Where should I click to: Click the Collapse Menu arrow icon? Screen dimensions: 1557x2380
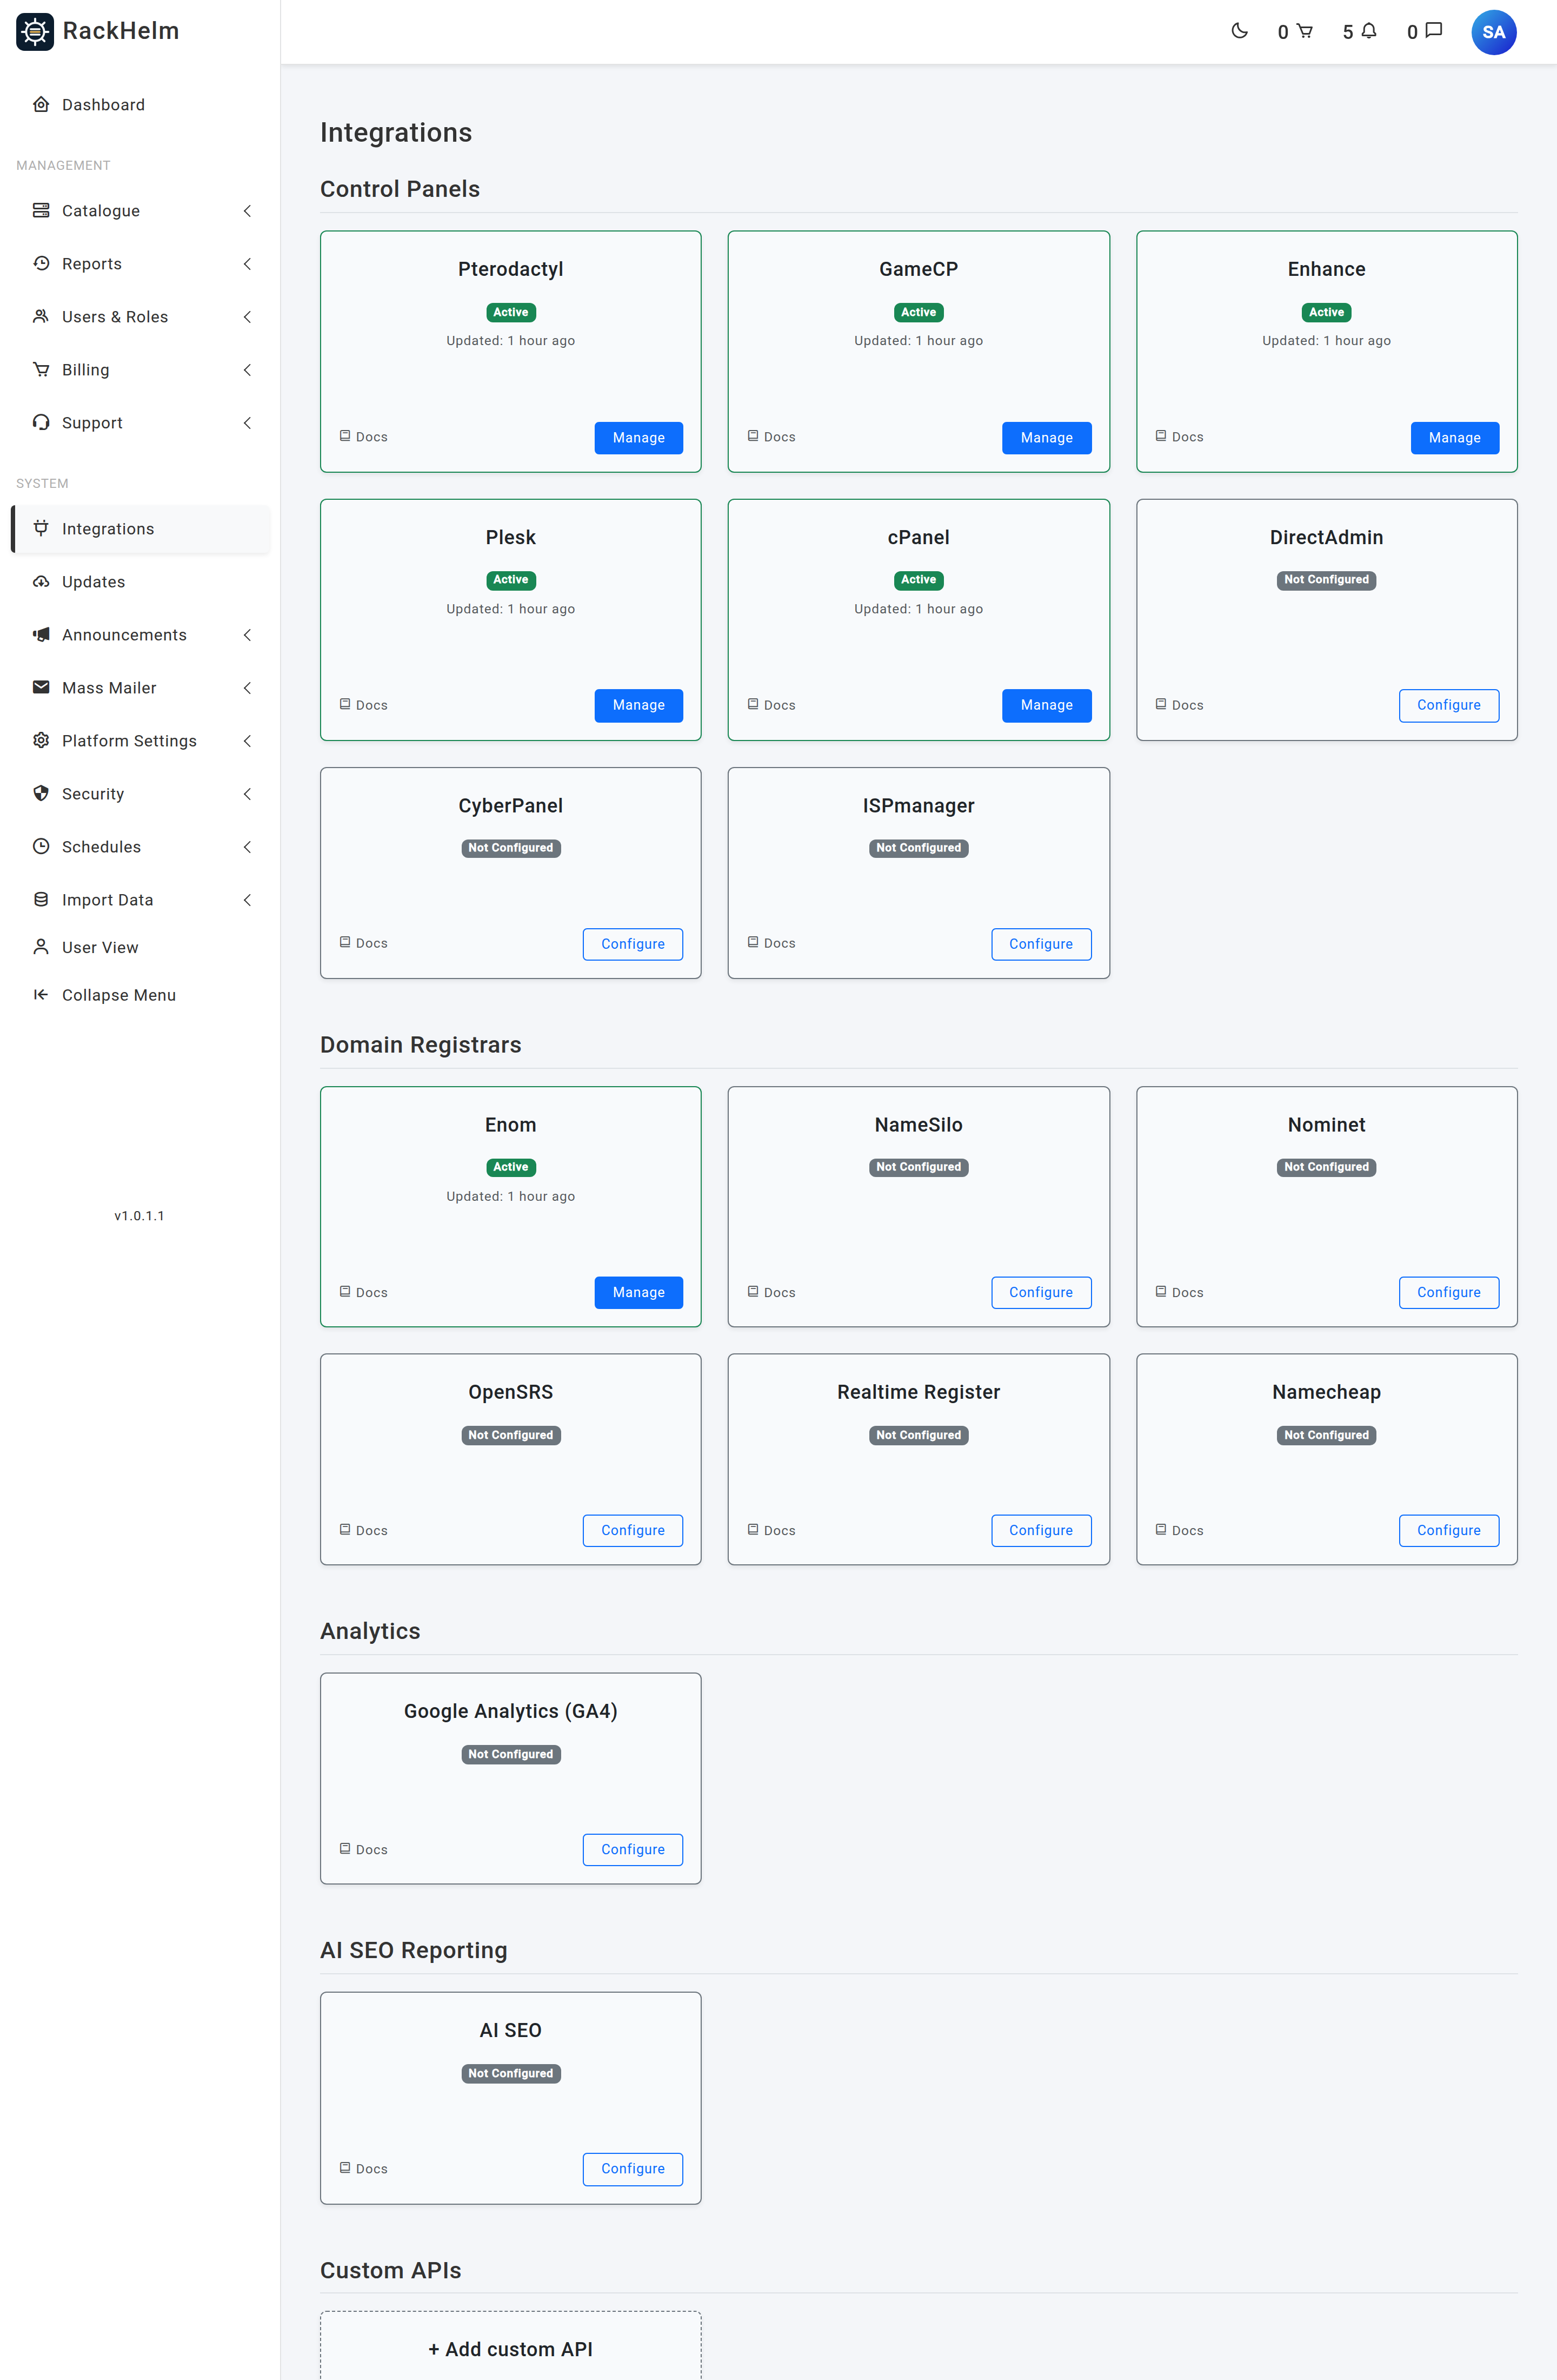[41, 994]
